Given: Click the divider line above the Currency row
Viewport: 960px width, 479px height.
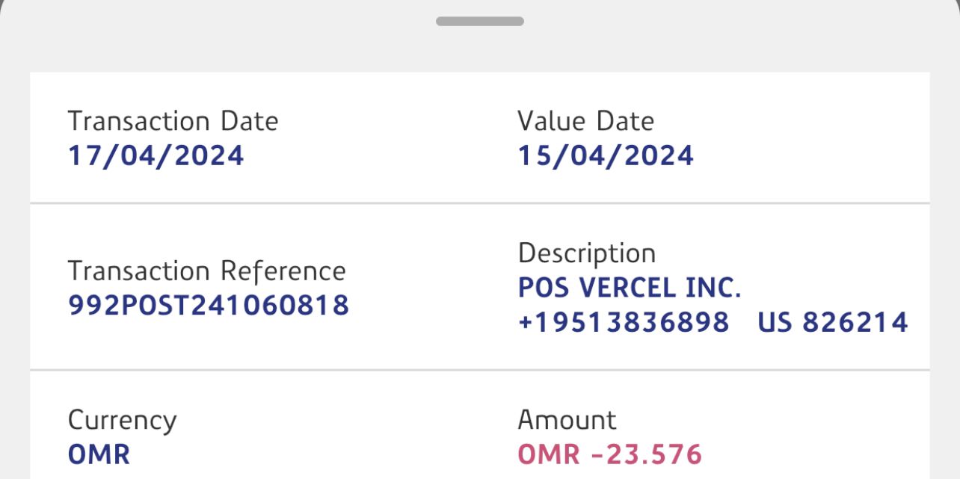Looking at the screenshot, I should [x=479, y=370].
